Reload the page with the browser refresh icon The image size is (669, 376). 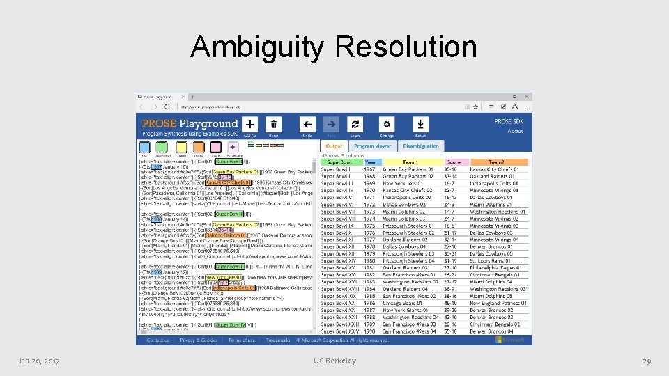[x=167, y=107]
